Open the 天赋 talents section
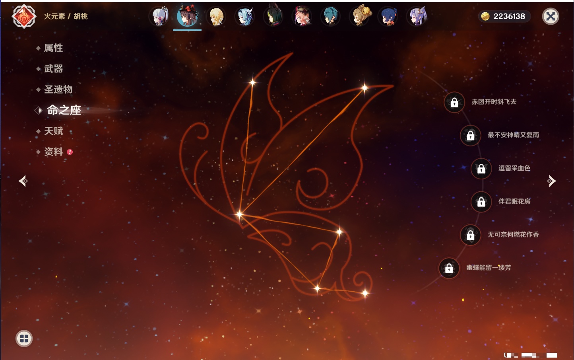 (x=53, y=131)
